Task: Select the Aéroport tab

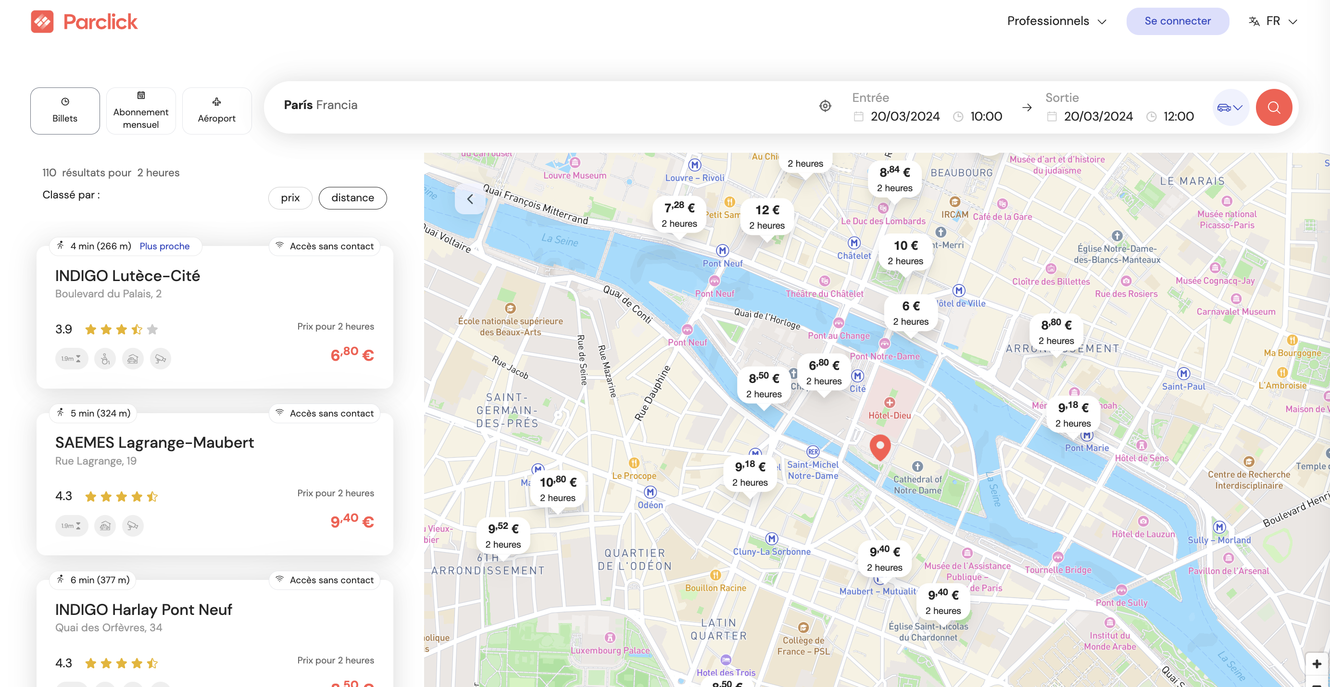Action: [x=217, y=110]
